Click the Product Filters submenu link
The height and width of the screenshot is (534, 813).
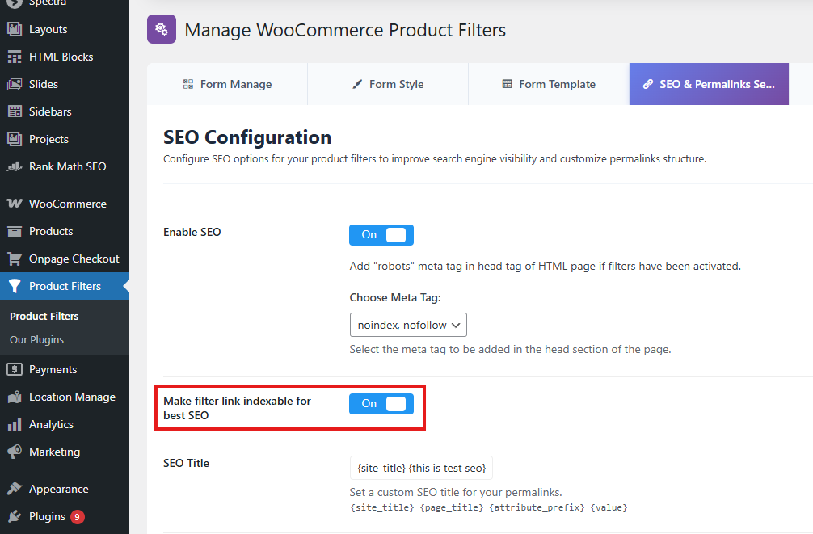(x=44, y=316)
